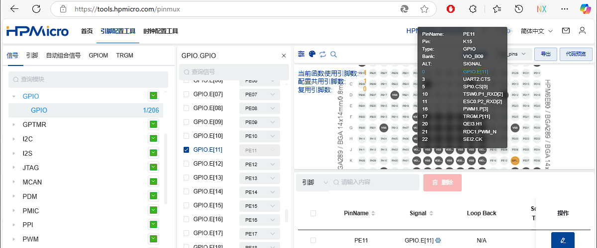Switch to the 引脚 tab

(32, 56)
